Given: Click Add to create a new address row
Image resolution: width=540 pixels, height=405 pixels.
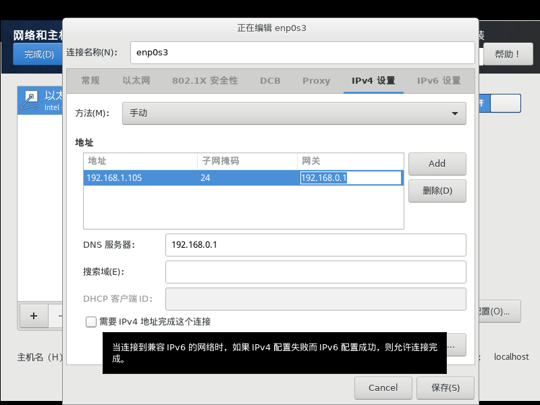Looking at the screenshot, I should pos(437,163).
